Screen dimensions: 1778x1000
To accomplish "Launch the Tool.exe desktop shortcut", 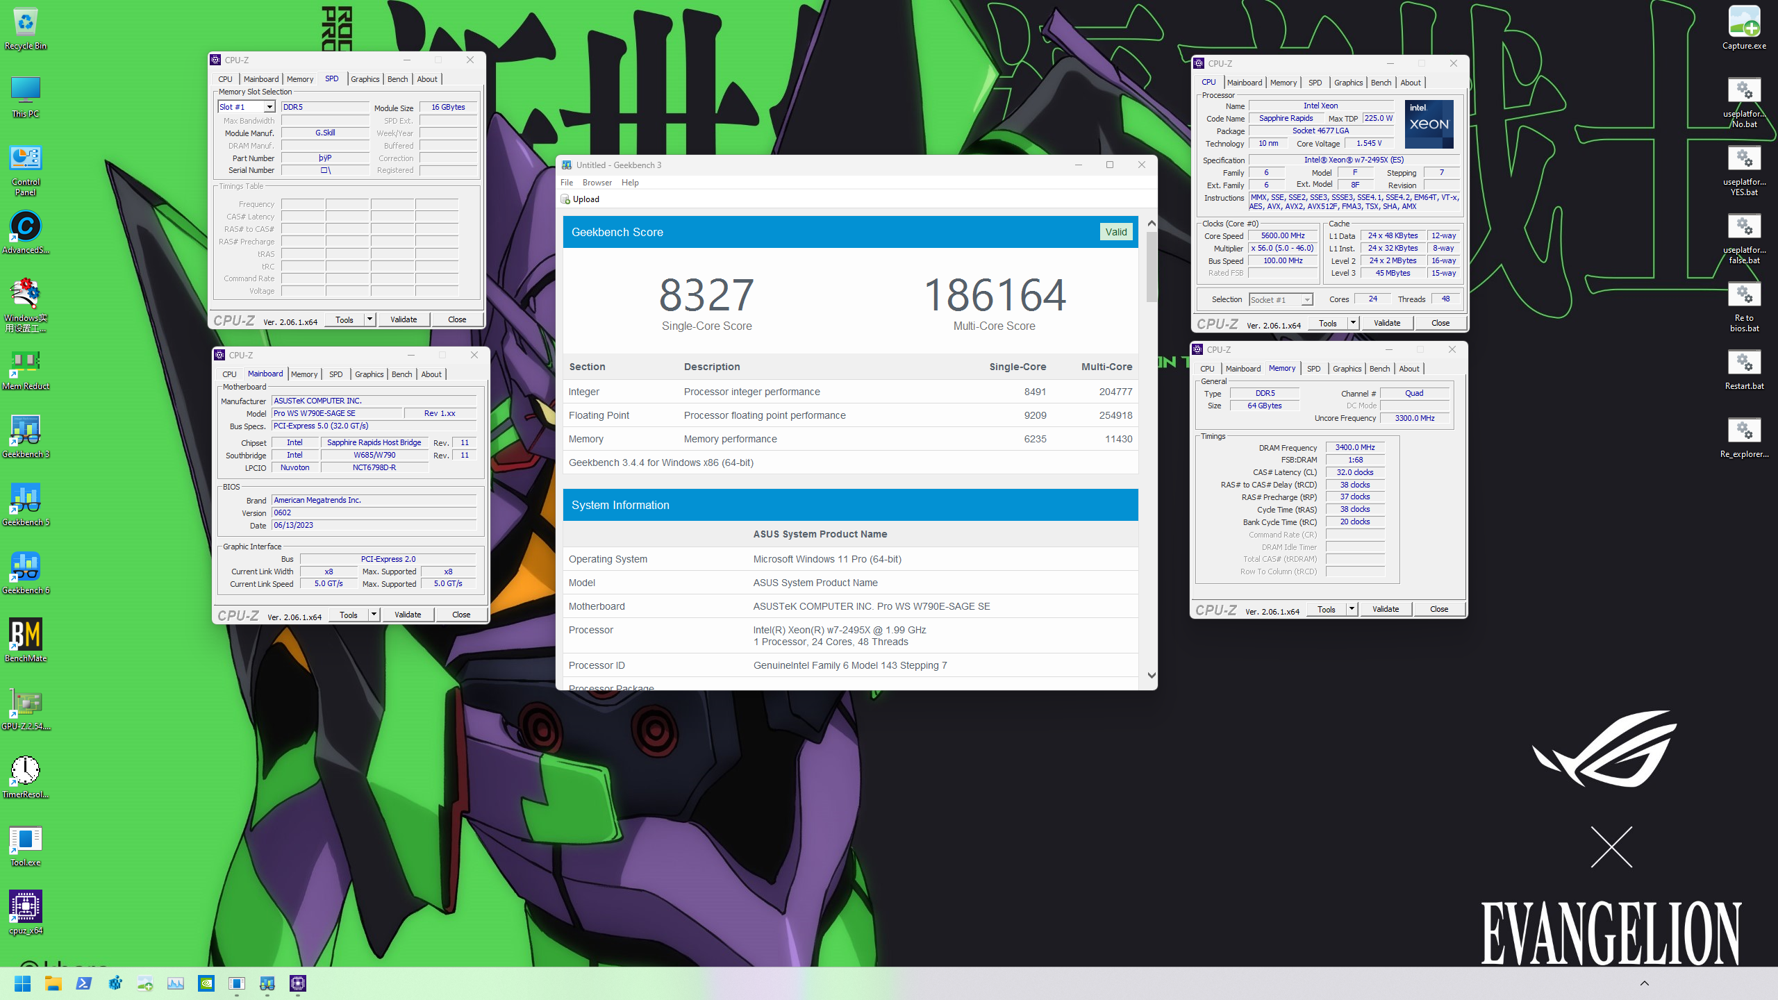I will click(x=26, y=845).
